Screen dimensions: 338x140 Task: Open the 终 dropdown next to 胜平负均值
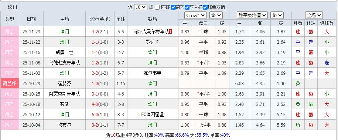click(x=277, y=15)
